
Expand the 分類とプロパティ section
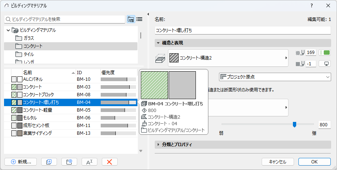pyautogui.click(x=158, y=145)
